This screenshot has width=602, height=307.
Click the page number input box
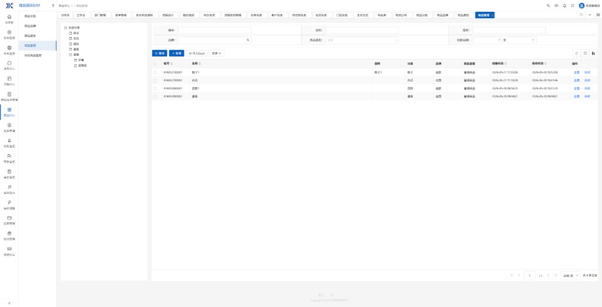pos(530,275)
